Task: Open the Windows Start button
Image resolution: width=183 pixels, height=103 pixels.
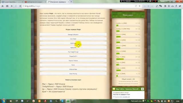Action: click(x=4, y=101)
